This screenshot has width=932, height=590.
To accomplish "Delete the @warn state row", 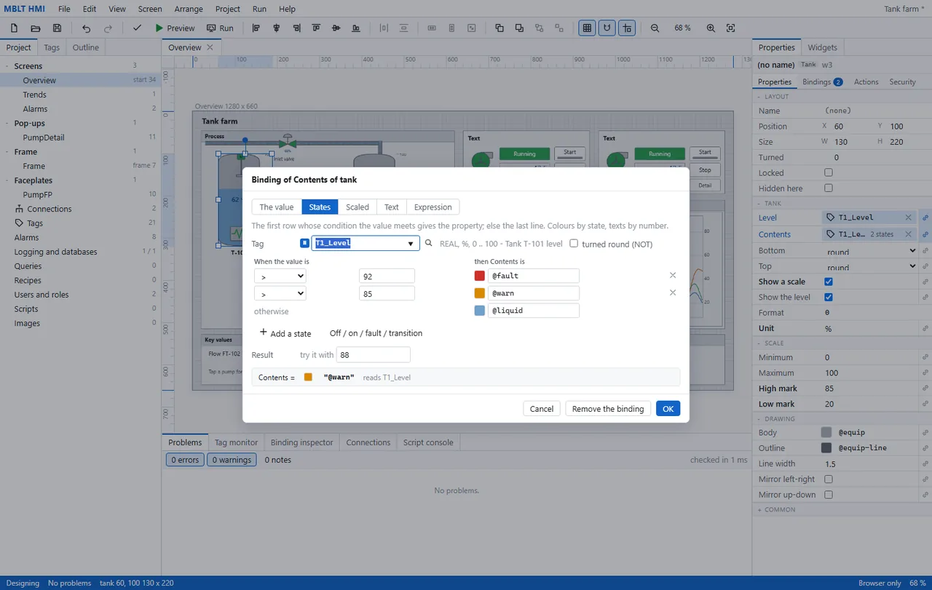I will (673, 293).
